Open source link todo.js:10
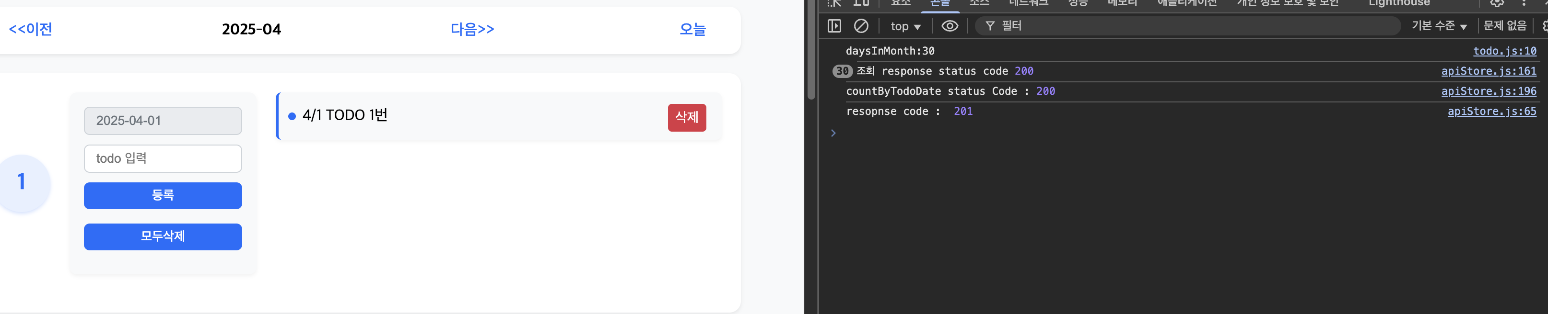This screenshot has width=1548, height=314. [1504, 51]
